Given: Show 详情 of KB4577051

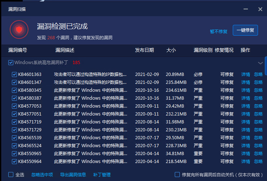Looking at the screenshot, I should (245, 114).
